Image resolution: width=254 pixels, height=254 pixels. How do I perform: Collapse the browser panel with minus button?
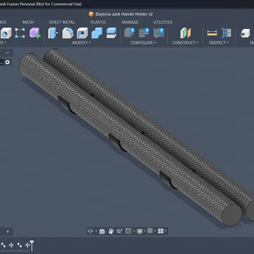click(8, 53)
